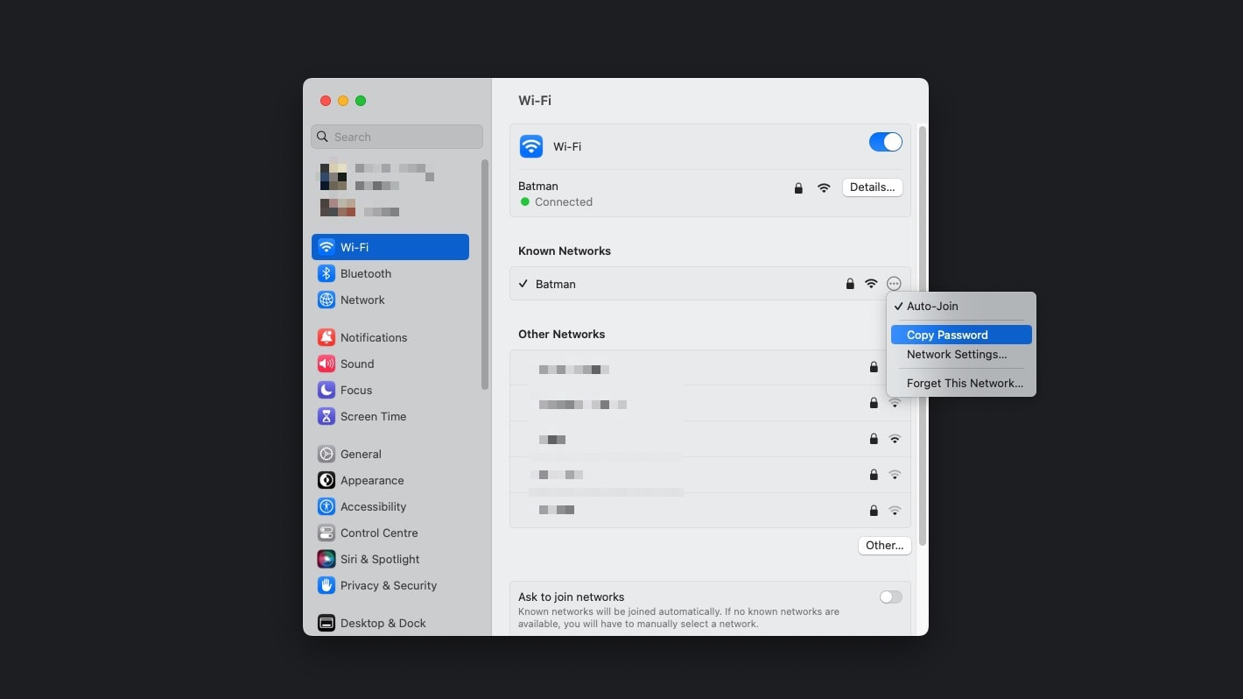Open Focus moon icon
Screen dimensions: 1243x699
326,390
